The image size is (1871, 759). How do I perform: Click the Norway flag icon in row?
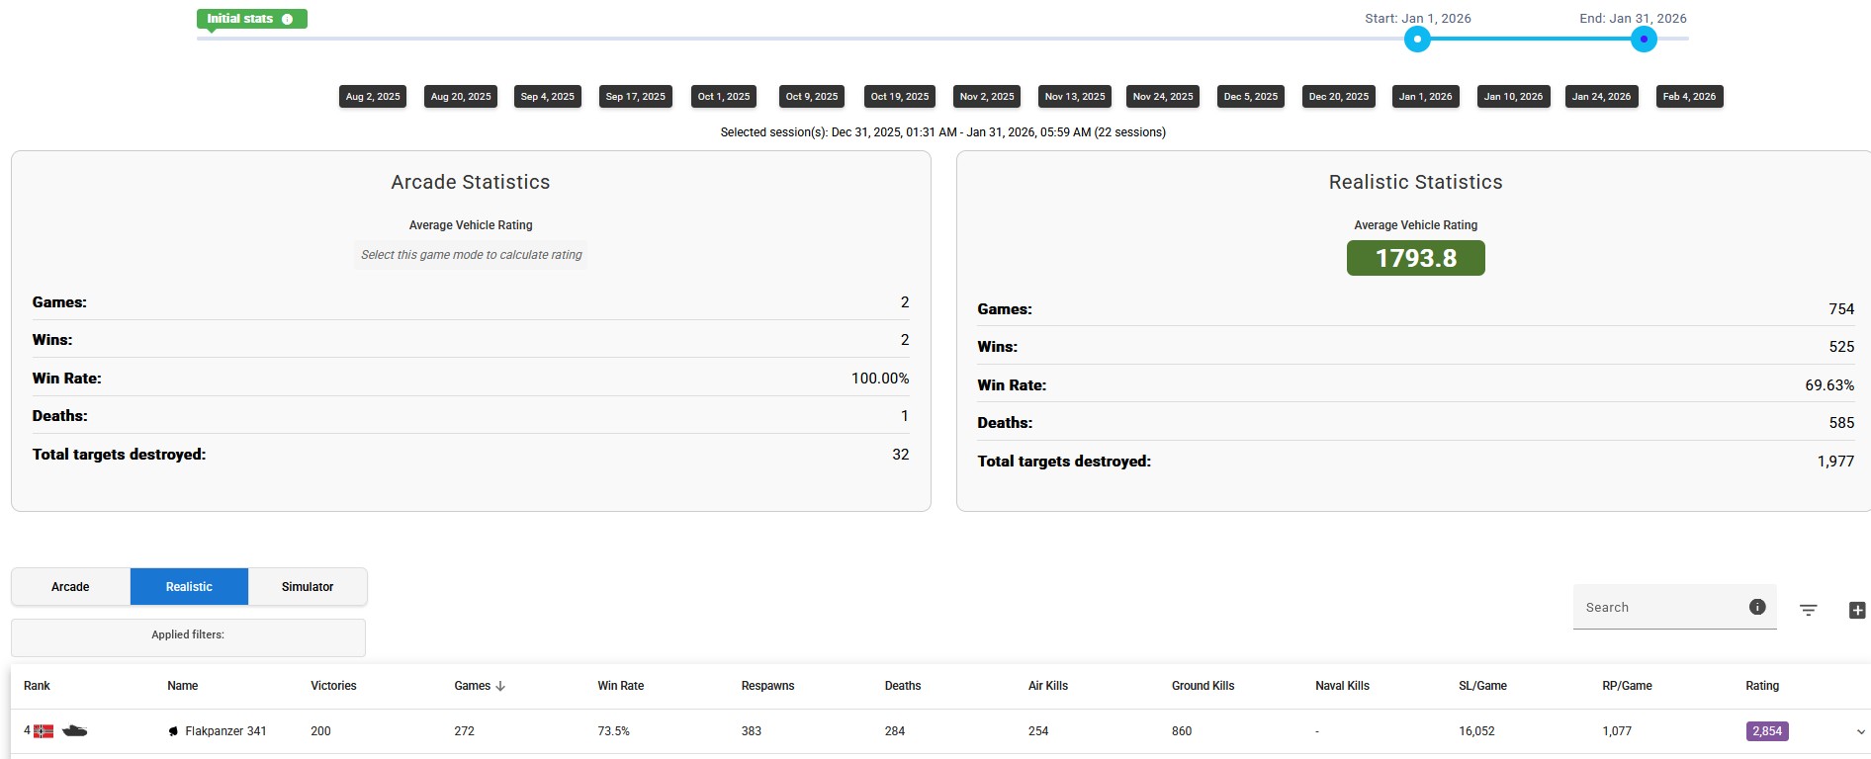tap(44, 731)
